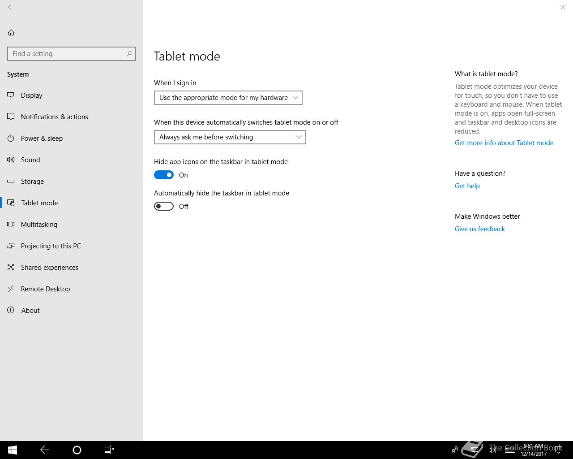573x459 pixels.
Task: Click the Remote Desktop icon
Action: (11, 289)
